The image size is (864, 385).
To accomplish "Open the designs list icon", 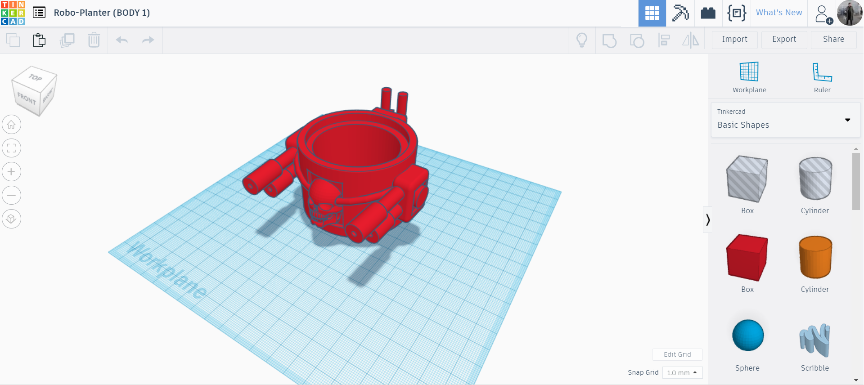I will point(39,13).
